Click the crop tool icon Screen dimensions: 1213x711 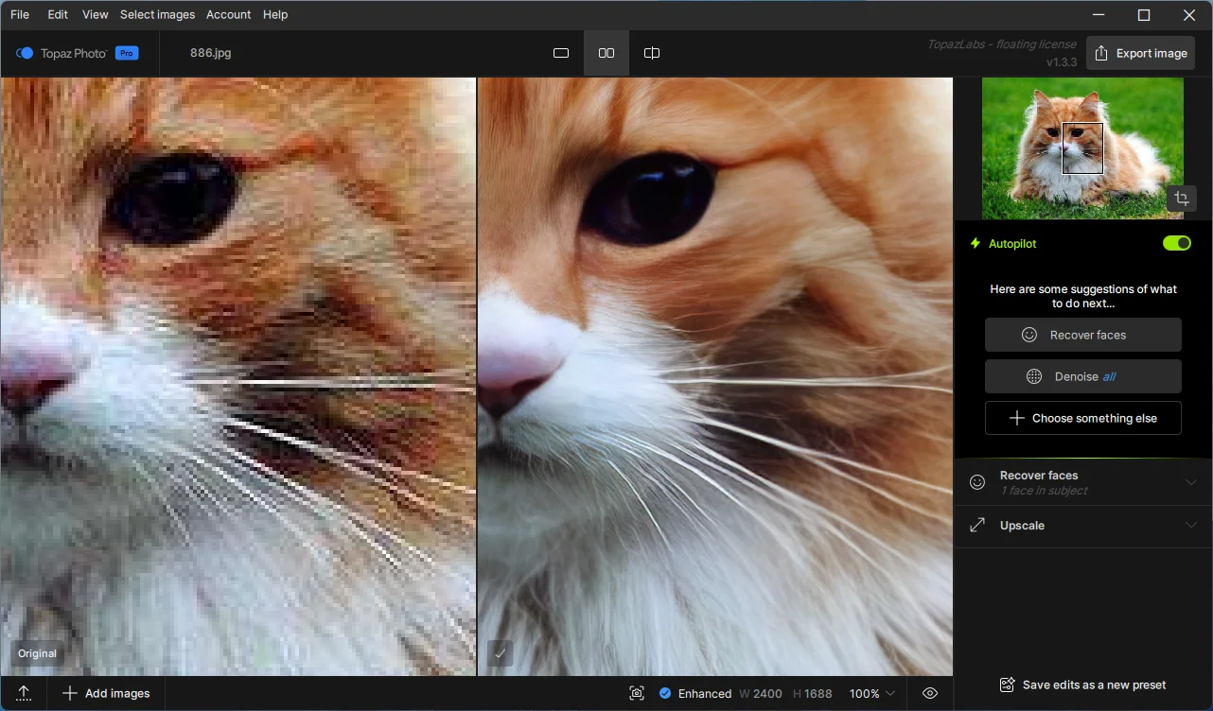(x=1180, y=199)
